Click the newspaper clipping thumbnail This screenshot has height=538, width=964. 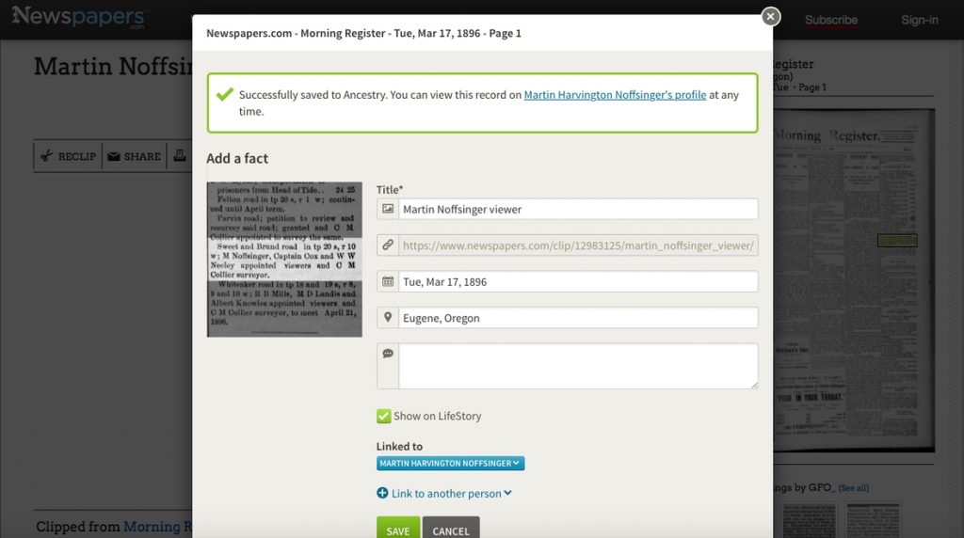(x=284, y=259)
